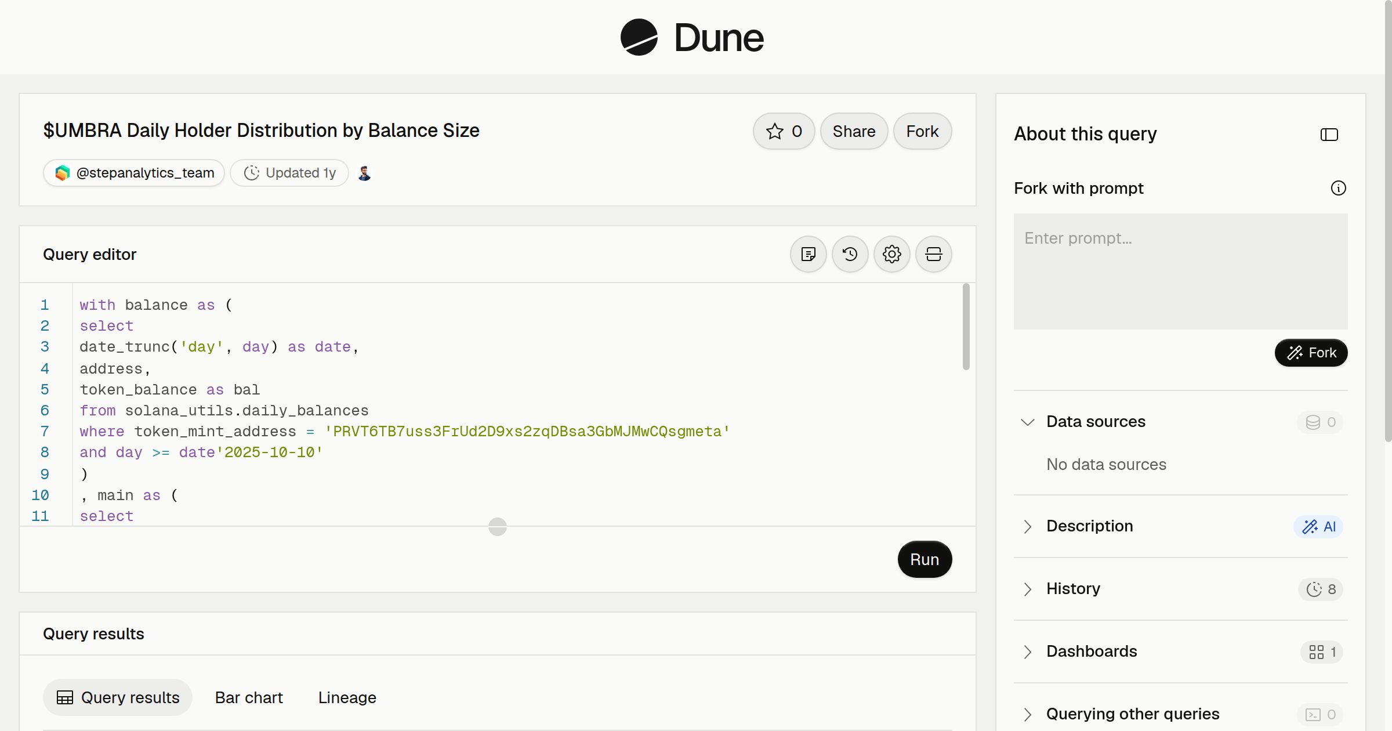
Task: Open query editor settings gear
Action: 891,254
